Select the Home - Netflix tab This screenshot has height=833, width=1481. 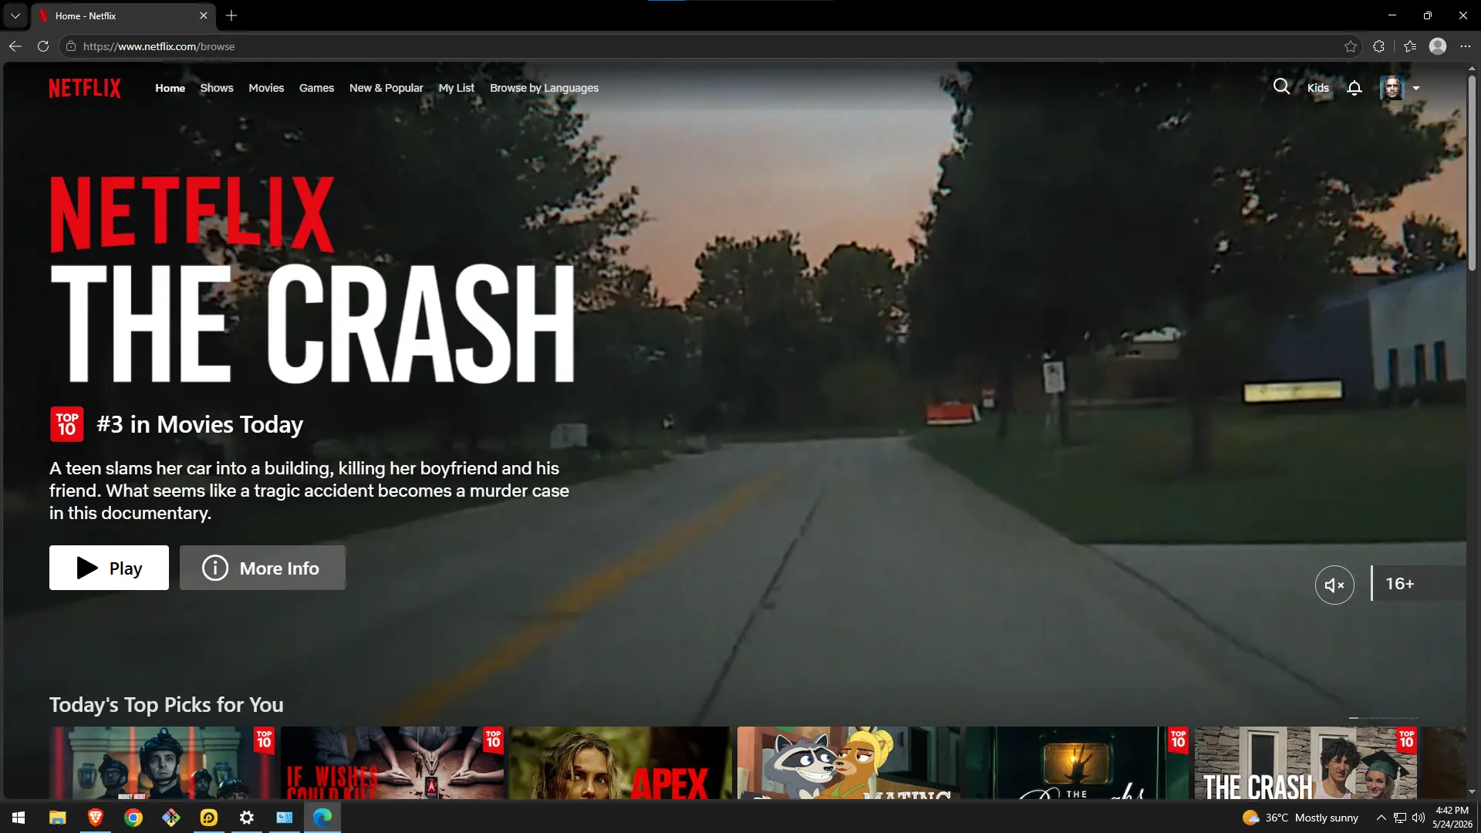[123, 15]
